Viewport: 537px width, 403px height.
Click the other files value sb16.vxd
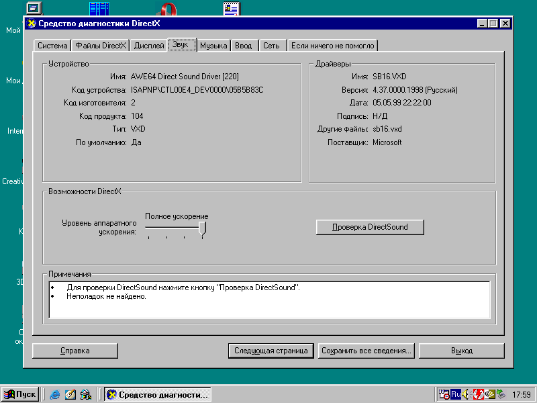(387, 129)
